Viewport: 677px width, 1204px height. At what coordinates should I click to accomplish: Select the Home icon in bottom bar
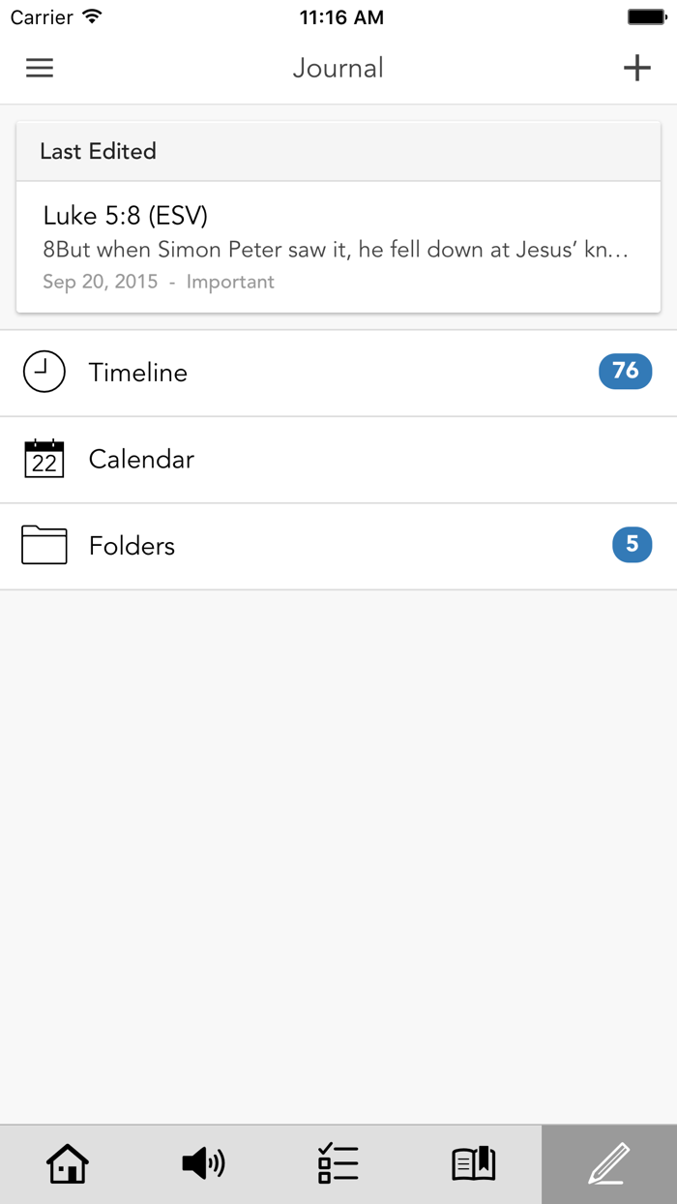click(x=67, y=1163)
